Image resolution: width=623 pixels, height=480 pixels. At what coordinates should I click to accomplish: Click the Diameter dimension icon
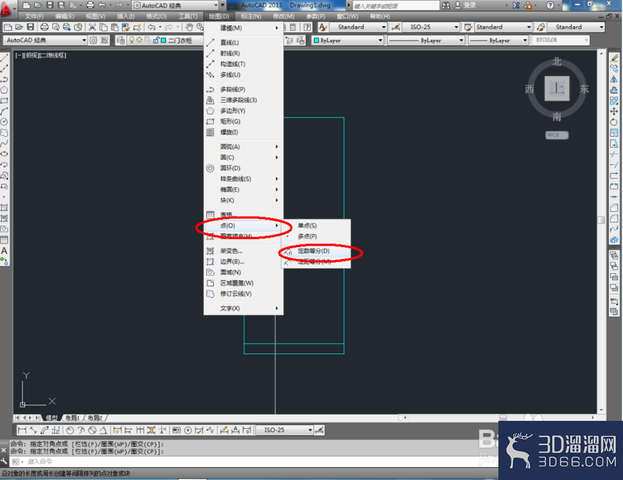pos(92,430)
